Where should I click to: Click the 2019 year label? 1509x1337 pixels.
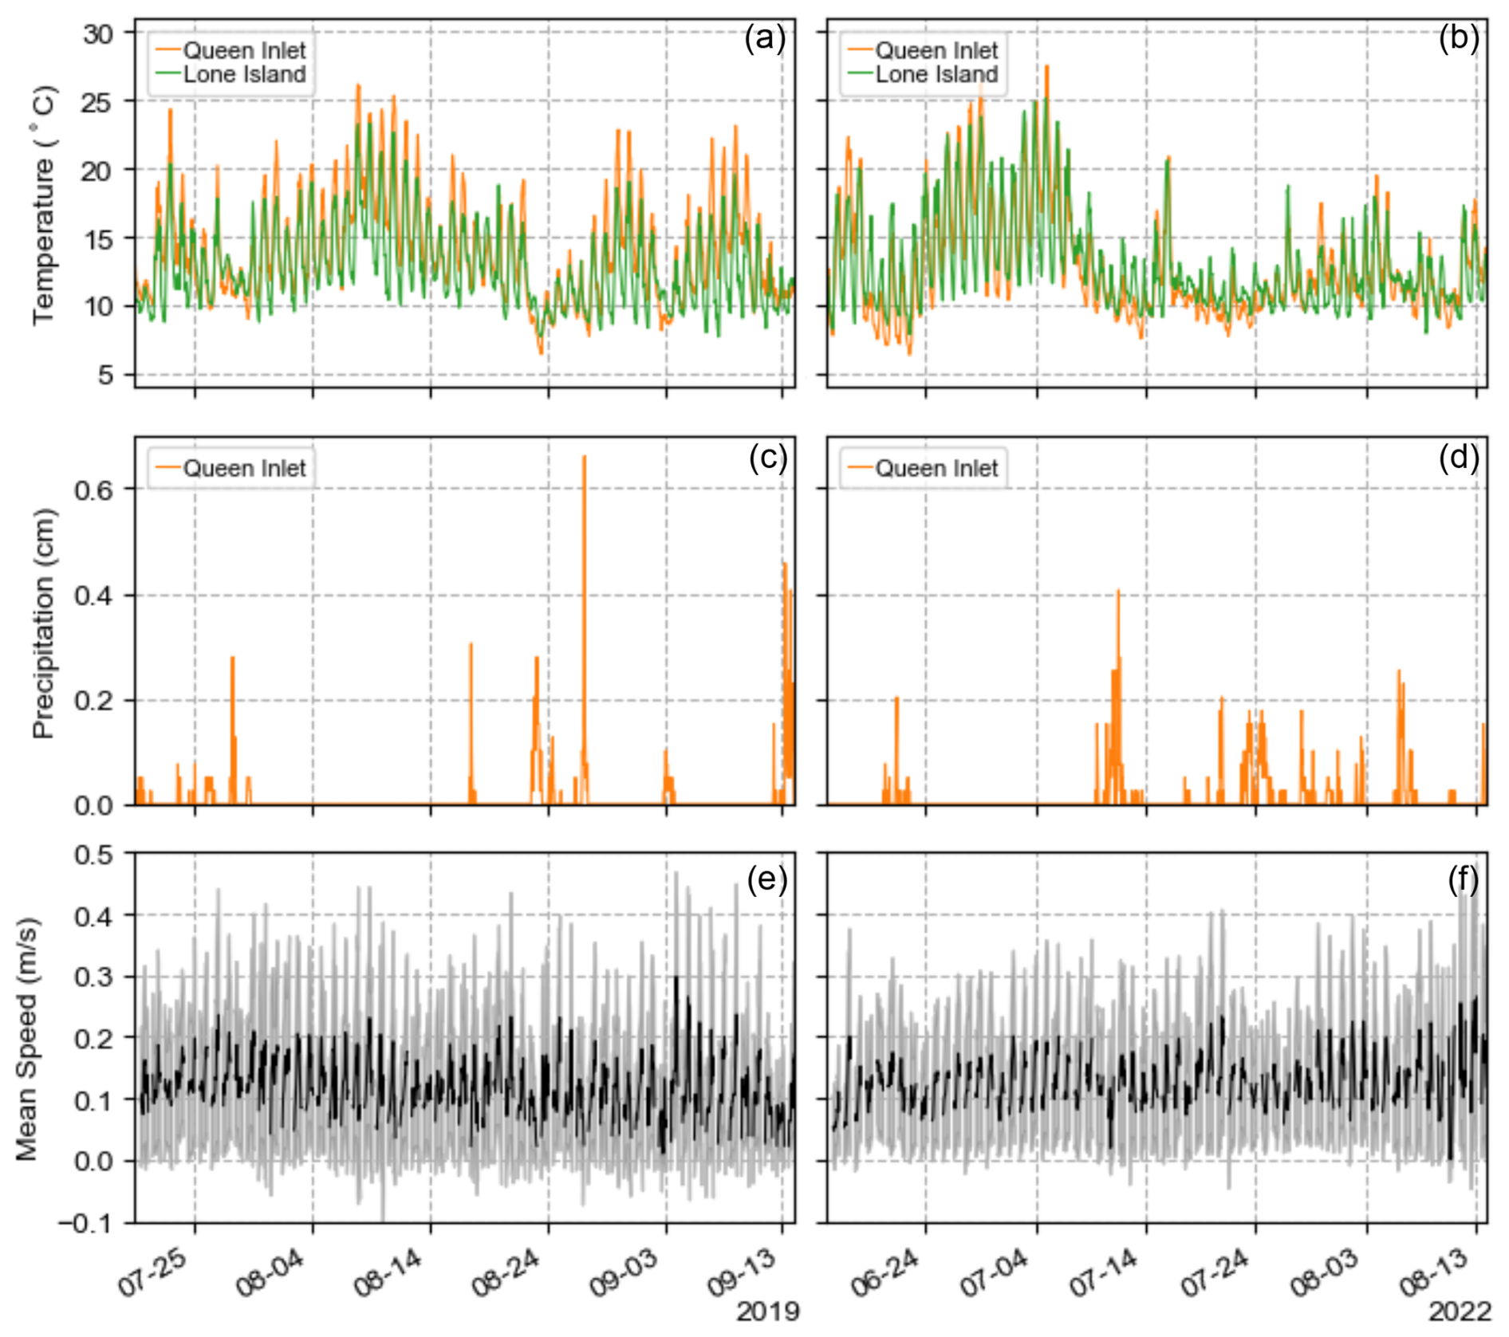(766, 1311)
